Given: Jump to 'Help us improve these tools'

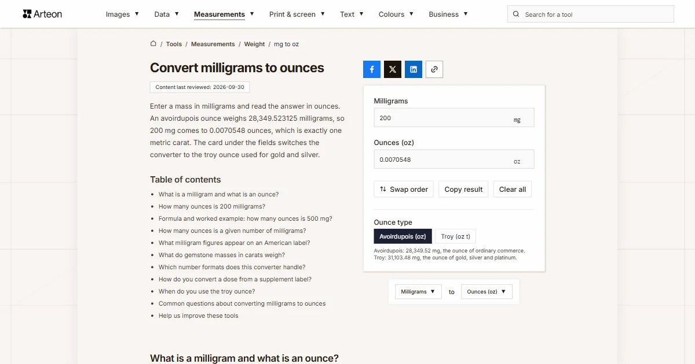Looking at the screenshot, I should click(x=199, y=316).
